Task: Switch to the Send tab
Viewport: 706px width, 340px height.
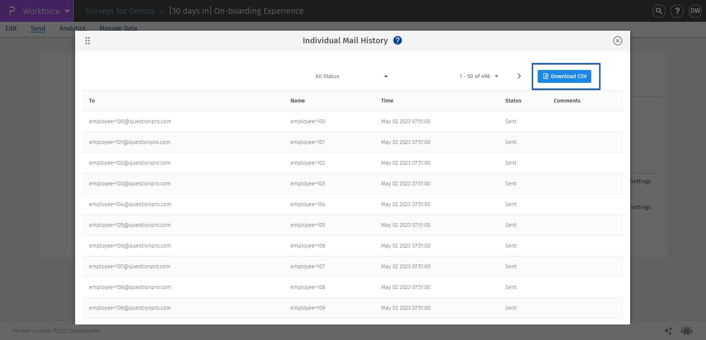Action: coord(38,28)
